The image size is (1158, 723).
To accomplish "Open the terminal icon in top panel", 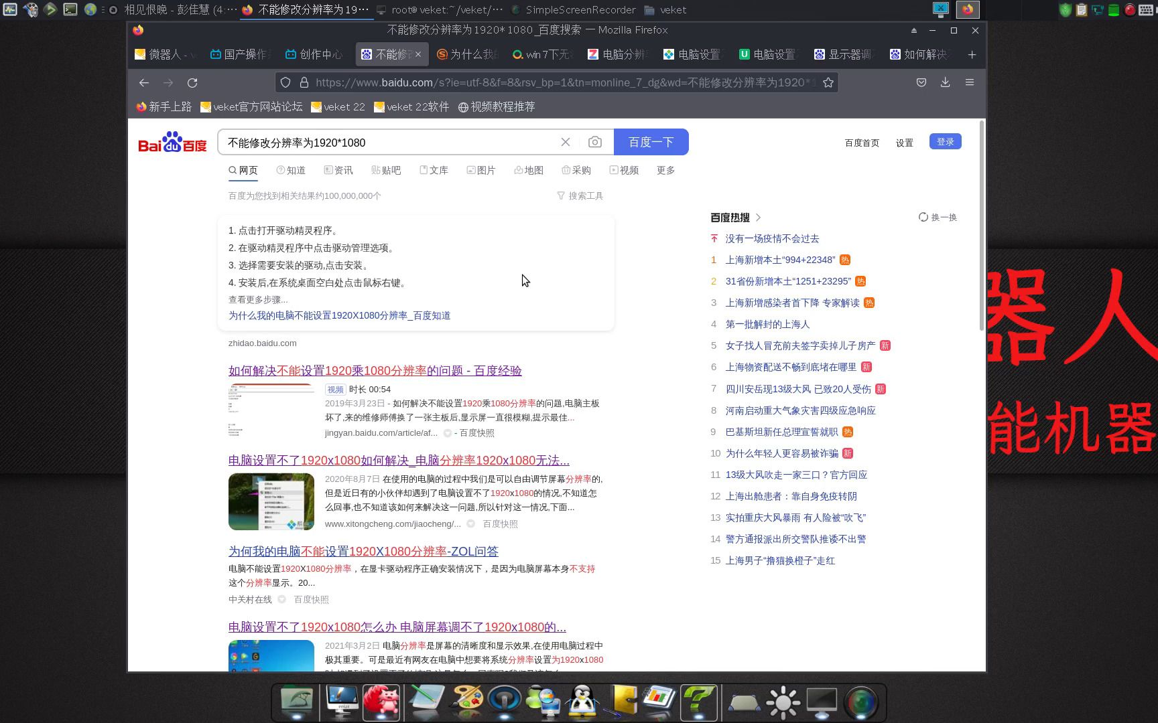I will click(70, 9).
